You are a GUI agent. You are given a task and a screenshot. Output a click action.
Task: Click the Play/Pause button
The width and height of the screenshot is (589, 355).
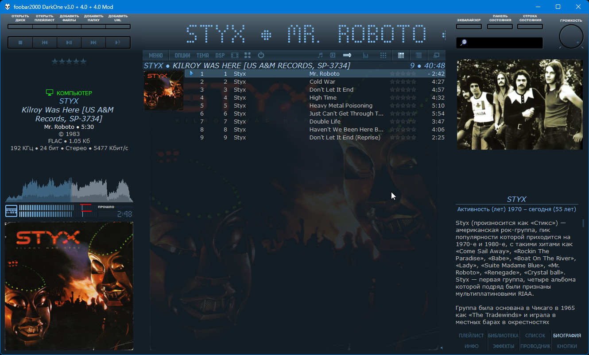point(69,42)
